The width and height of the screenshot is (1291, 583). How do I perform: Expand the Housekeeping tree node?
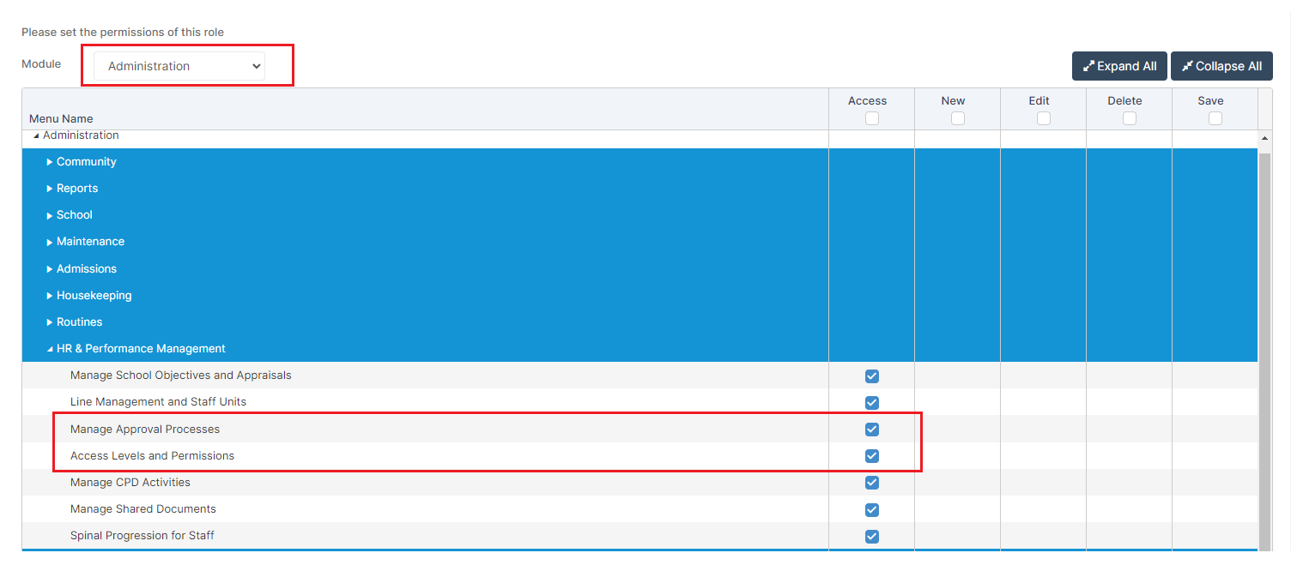[50, 296]
